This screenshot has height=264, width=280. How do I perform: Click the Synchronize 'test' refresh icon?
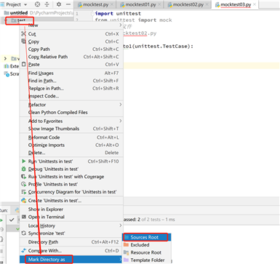coord(23,233)
